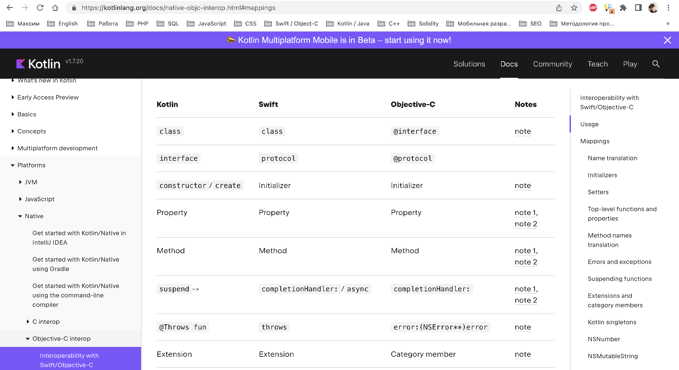Image resolution: width=679 pixels, height=370 pixels.
Task: Go forward in browser history
Action: [25, 8]
